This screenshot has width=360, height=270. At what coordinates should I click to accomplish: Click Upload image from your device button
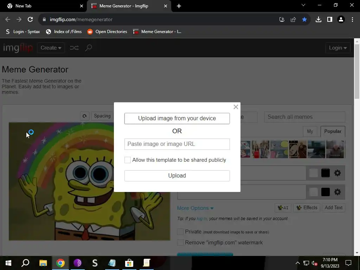177,118
